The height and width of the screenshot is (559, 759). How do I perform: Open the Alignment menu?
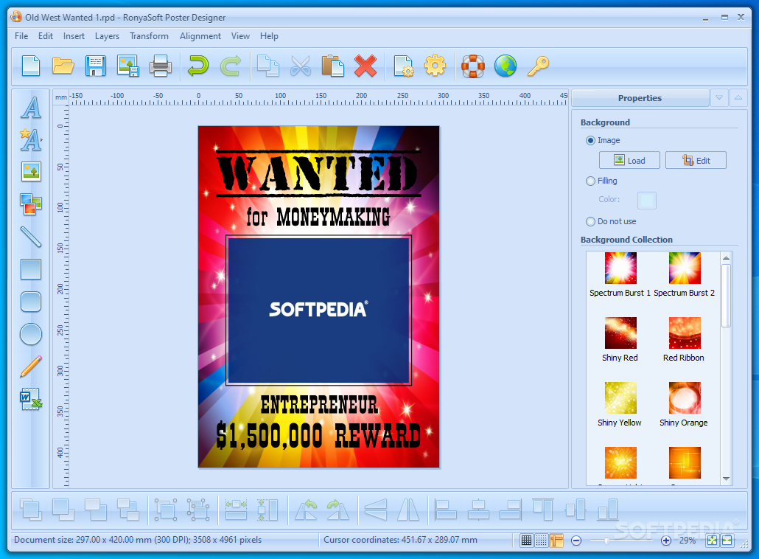coord(200,35)
